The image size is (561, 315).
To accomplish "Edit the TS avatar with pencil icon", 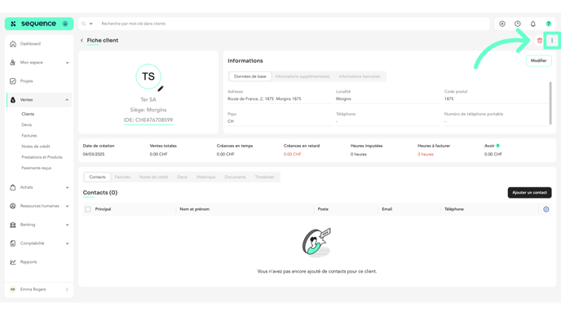I will [161, 88].
